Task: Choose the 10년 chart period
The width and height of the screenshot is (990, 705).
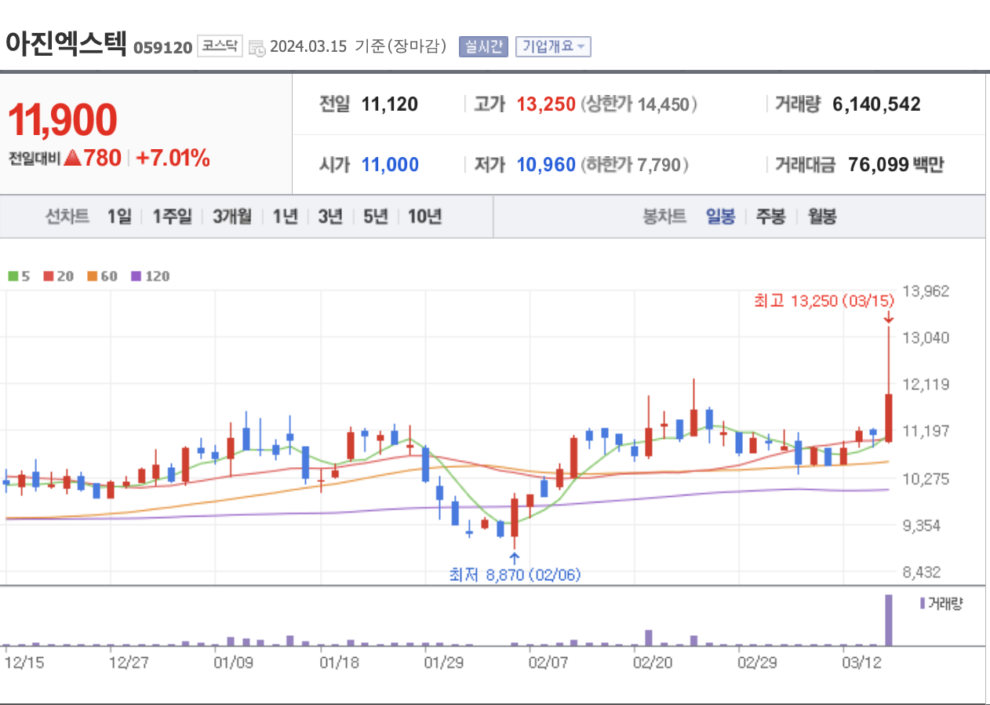Action: pyautogui.click(x=424, y=217)
